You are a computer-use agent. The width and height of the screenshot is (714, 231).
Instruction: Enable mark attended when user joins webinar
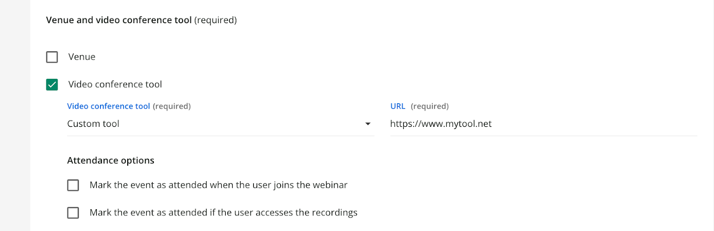(73, 185)
